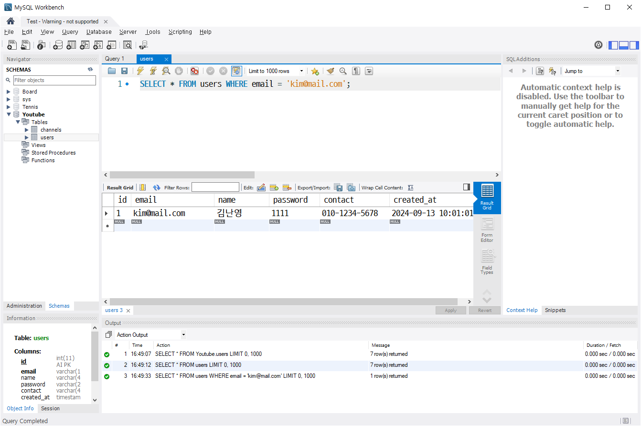641x426 pixels.
Task: Collapse the Youtube schema
Action: click(9, 114)
